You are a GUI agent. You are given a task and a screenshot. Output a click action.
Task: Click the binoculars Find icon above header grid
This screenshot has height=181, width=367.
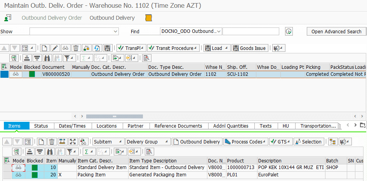pos(47,58)
